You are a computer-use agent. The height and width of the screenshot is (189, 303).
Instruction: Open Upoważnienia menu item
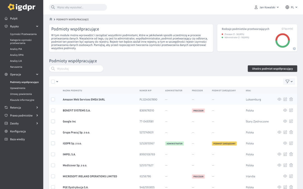18,88
